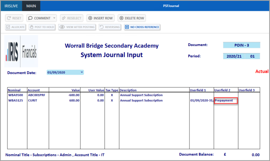Image resolution: width=270 pixels, height=161 pixels.
Task: Click the Delete Row cross icon
Action: tap(121, 18)
